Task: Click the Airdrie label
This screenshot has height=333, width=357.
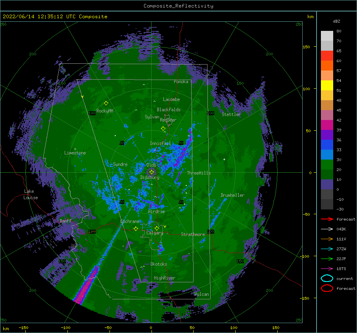Action: tap(156, 211)
